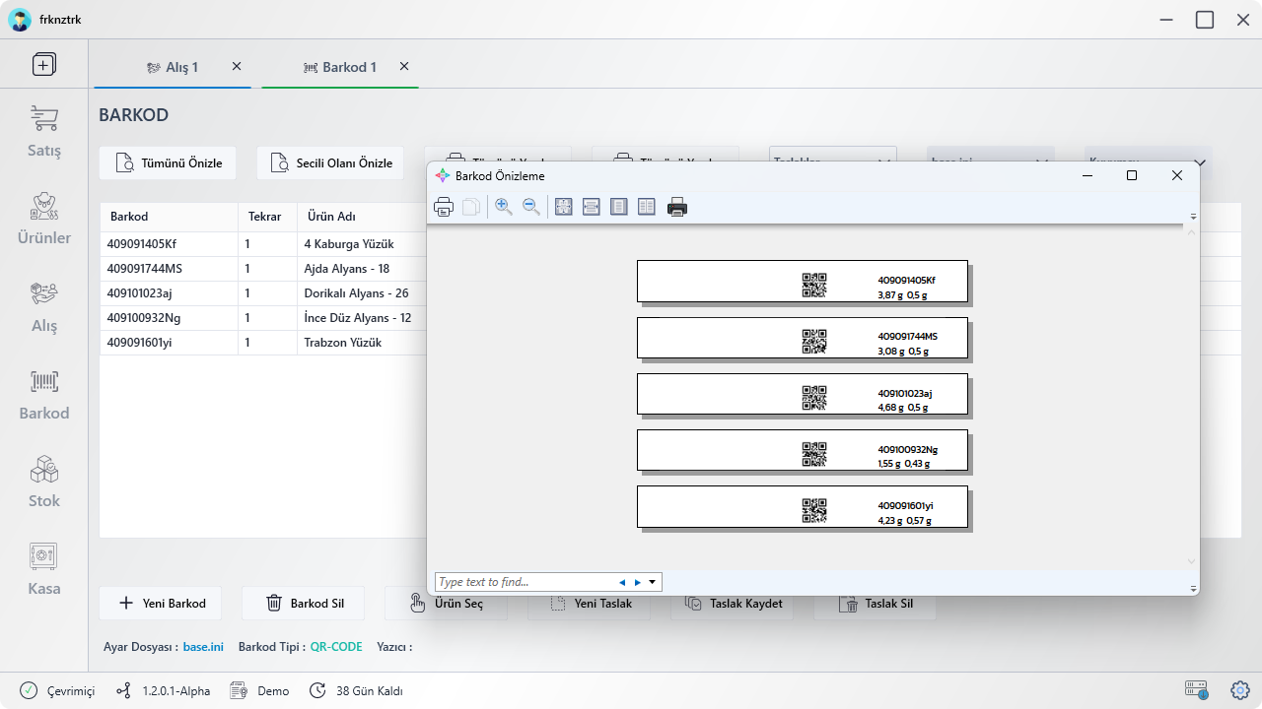The width and height of the screenshot is (1262, 709).
Task: Click the Yeni Barkod button
Action: [160, 603]
